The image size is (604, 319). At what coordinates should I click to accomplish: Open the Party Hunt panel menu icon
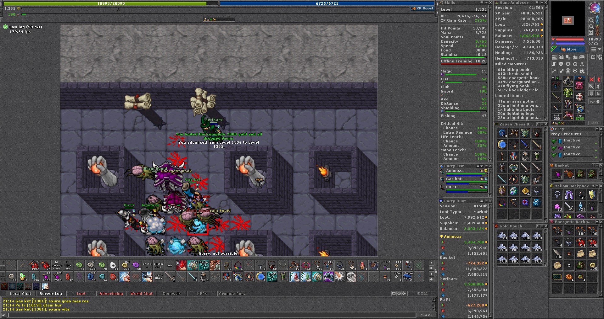point(482,201)
